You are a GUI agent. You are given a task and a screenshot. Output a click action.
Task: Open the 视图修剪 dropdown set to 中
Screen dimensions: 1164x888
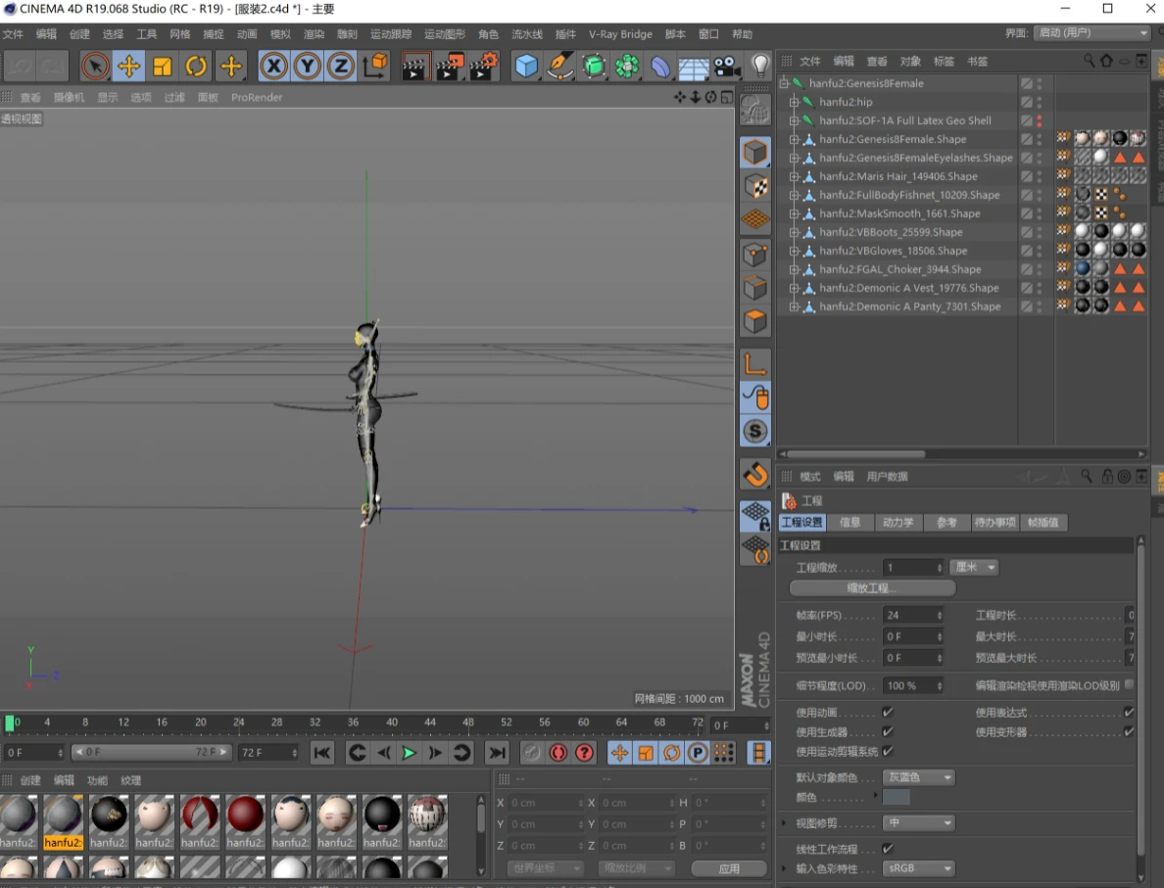coord(918,822)
